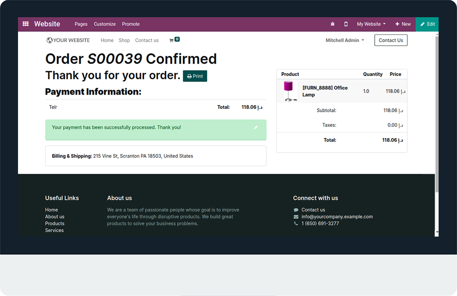Expand the Mitchell Admin user menu
This screenshot has width=457, height=296.
click(345, 40)
